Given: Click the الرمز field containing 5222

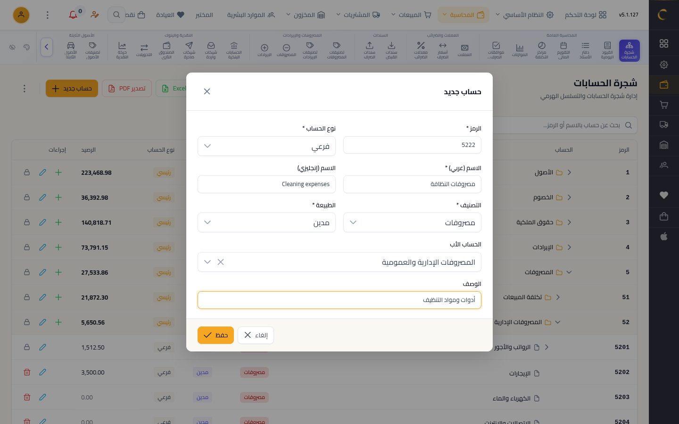Looking at the screenshot, I should (412, 145).
